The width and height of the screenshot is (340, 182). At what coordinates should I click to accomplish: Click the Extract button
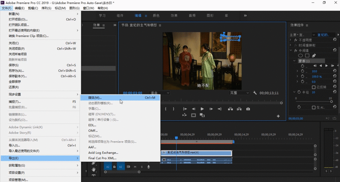tap(239, 109)
